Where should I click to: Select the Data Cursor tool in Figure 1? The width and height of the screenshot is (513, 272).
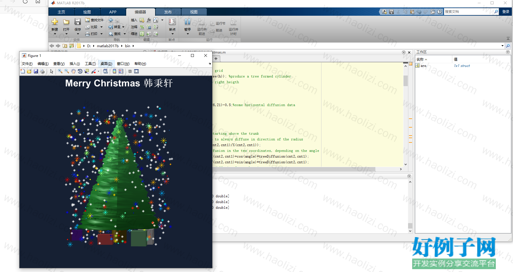click(x=87, y=71)
